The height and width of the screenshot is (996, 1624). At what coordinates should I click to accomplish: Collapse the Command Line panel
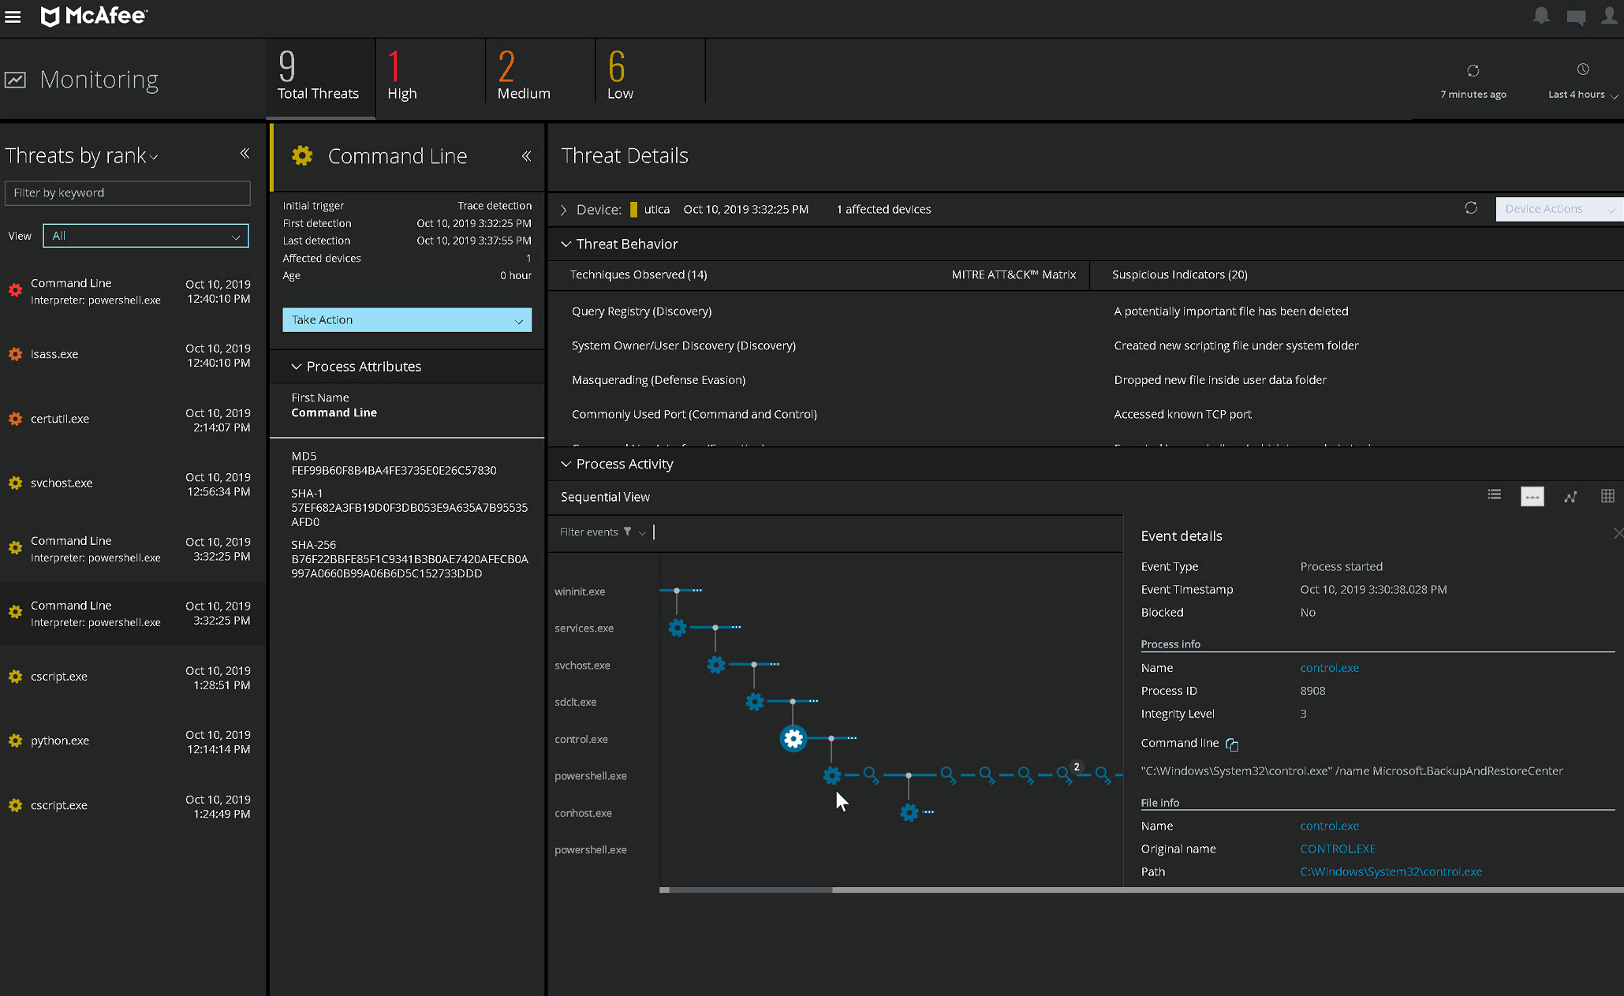point(526,156)
